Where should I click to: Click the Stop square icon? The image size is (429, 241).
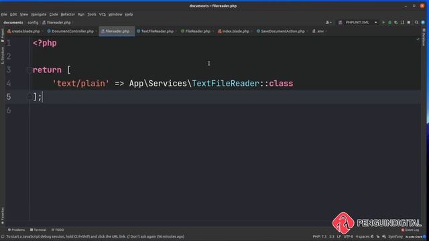tap(409, 22)
